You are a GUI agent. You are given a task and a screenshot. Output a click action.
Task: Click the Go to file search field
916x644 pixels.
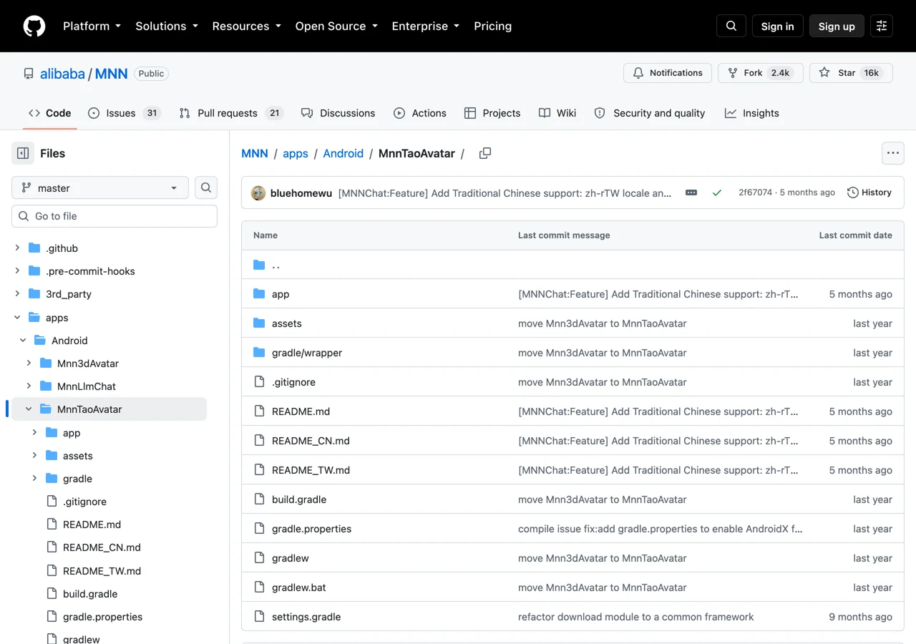tap(114, 216)
